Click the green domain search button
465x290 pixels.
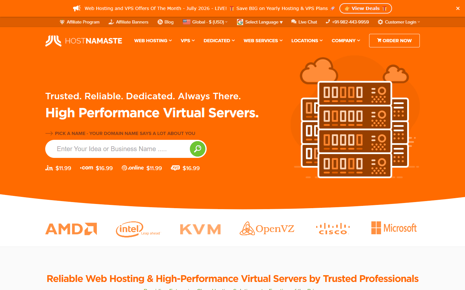[198, 149]
